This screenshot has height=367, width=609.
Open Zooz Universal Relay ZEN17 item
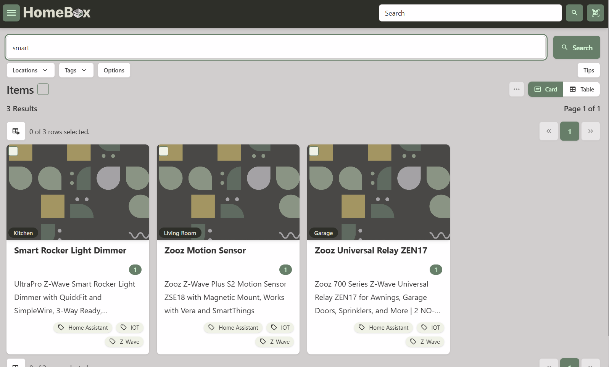[371, 250]
